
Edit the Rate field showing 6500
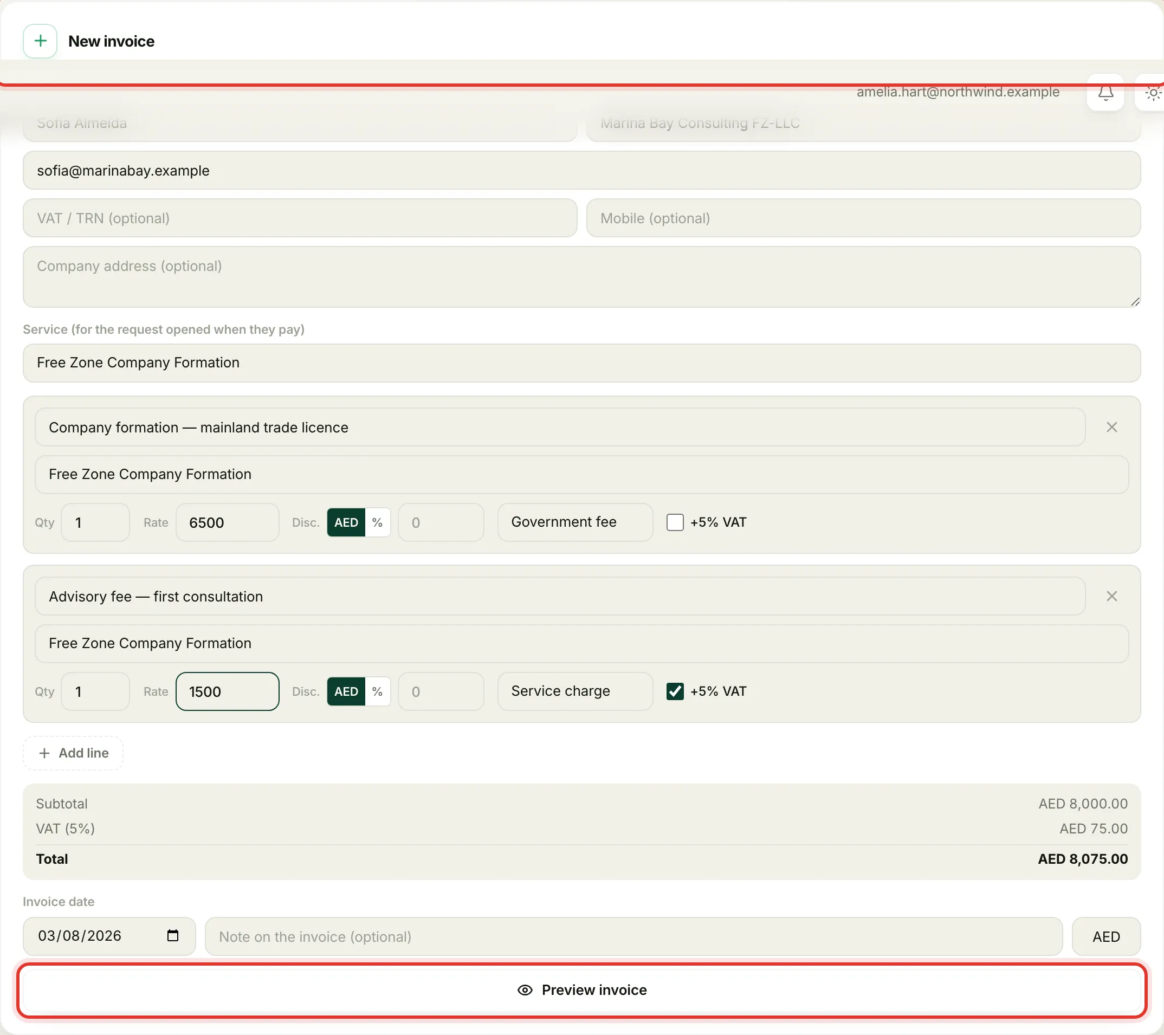coord(227,522)
